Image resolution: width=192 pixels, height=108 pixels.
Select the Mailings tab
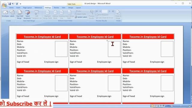48,8
